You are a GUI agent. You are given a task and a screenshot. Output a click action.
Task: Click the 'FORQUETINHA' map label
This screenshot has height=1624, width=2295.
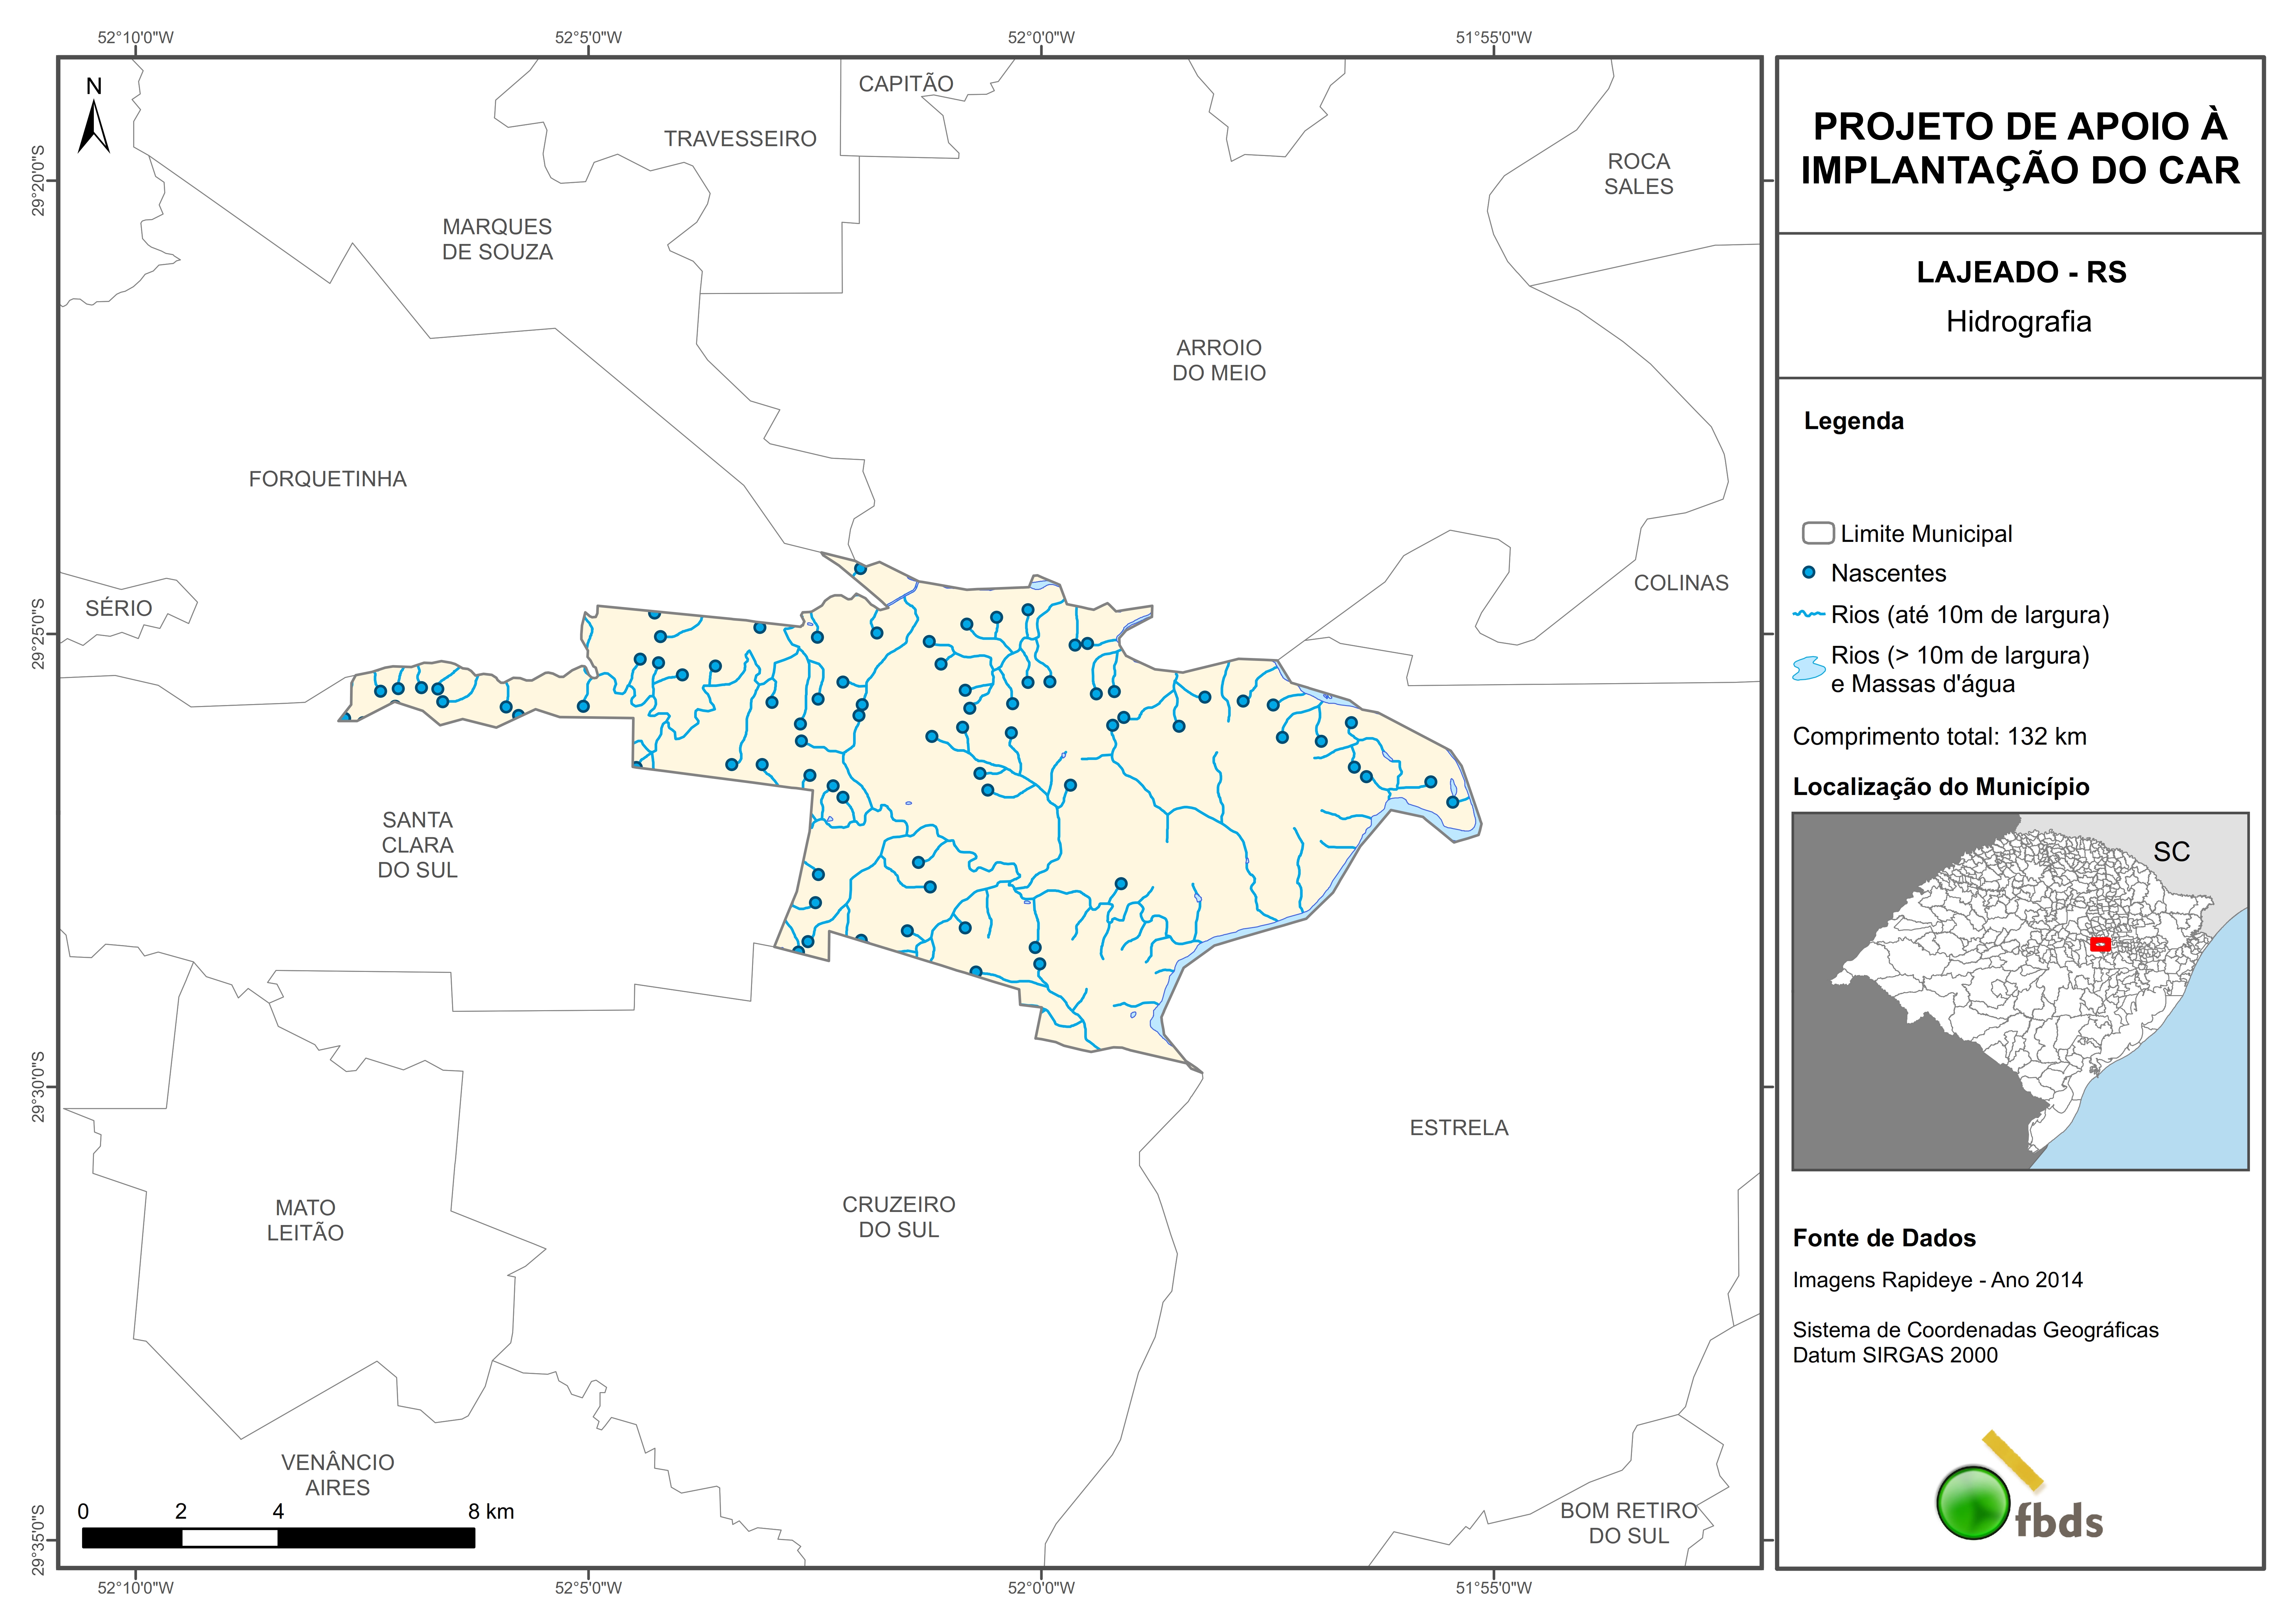click(328, 479)
